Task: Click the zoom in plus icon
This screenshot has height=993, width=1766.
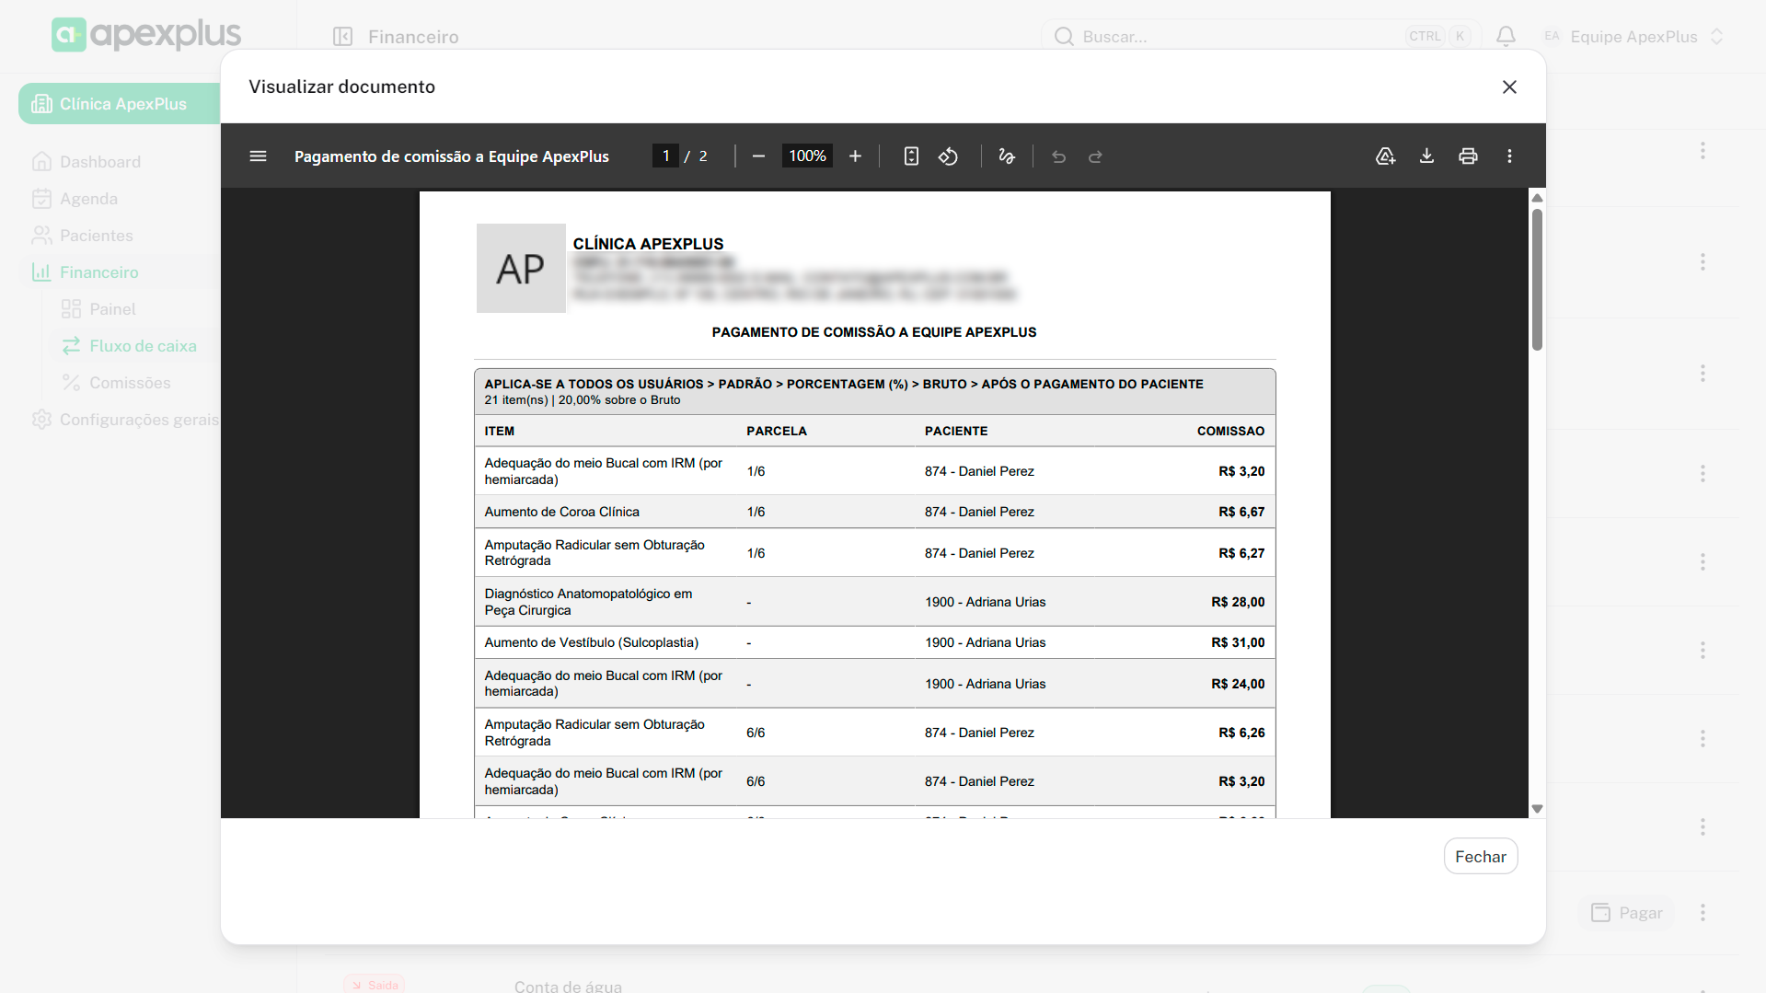Action: (855, 156)
